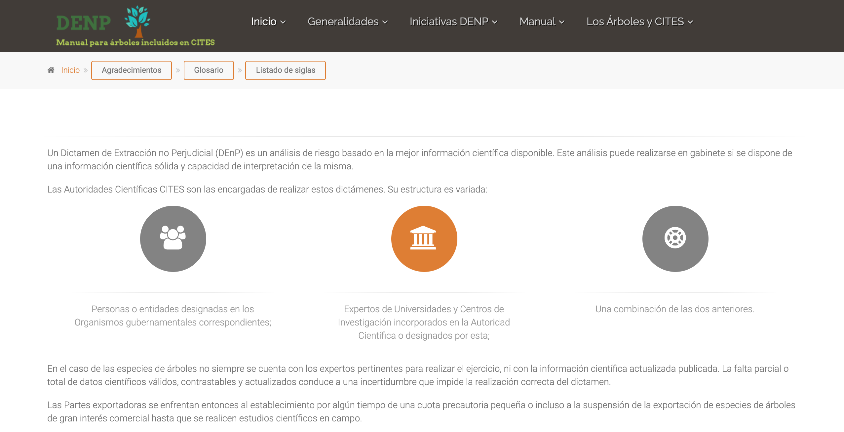Click text 'Personas o entidades designadas en los'
This screenshot has width=844, height=432.
tap(173, 309)
